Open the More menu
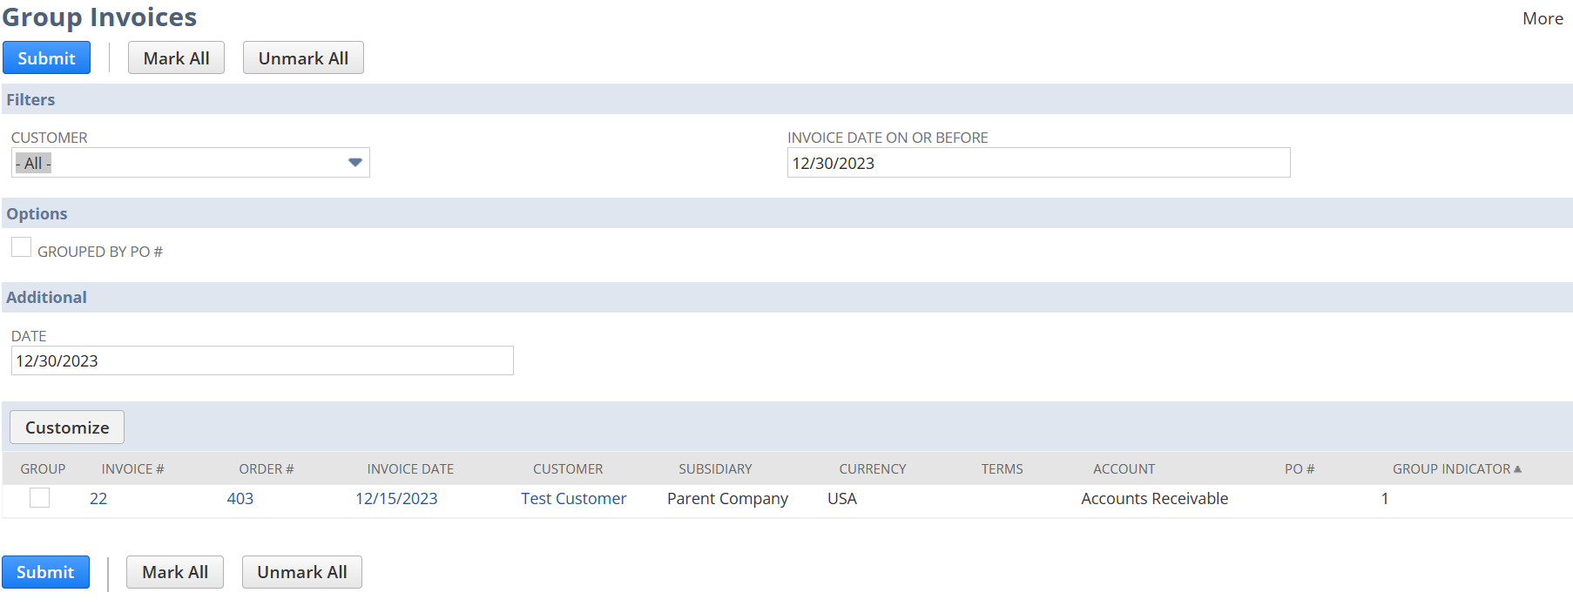The width and height of the screenshot is (1573, 606). (x=1542, y=18)
